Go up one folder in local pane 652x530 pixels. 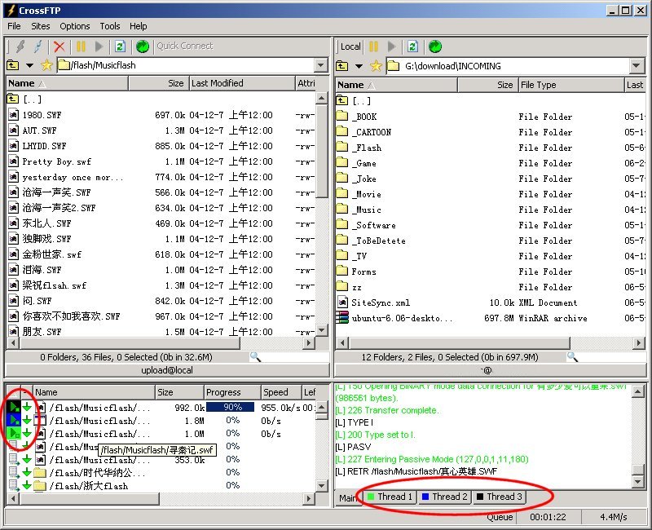point(341,66)
